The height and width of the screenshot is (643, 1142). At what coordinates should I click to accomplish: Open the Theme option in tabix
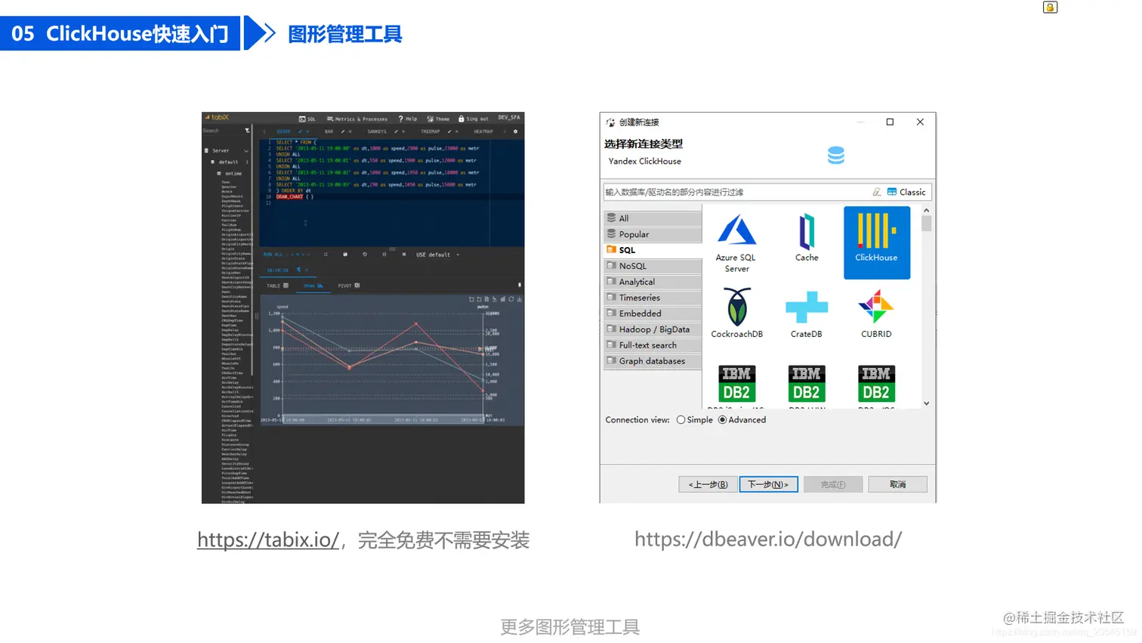coord(438,119)
